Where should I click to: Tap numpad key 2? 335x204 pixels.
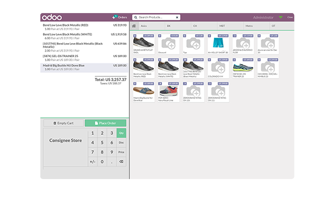pyautogui.click(x=102, y=133)
